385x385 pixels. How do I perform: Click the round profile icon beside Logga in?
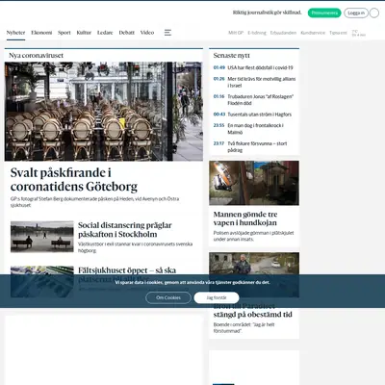click(374, 13)
